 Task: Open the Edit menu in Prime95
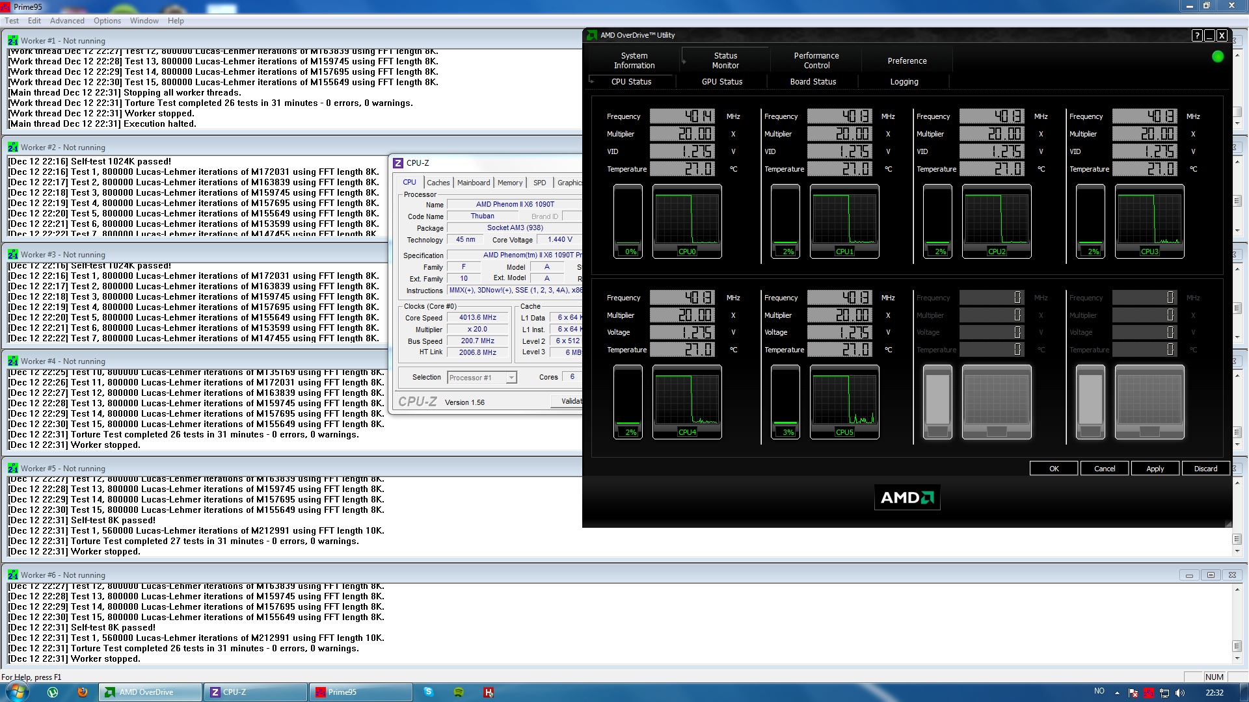pyautogui.click(x=34, y=21)
